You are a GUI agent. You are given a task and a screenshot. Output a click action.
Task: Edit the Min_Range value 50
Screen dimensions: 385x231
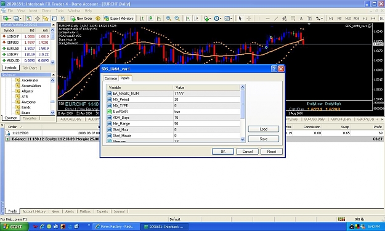click(x=206, y=123)
